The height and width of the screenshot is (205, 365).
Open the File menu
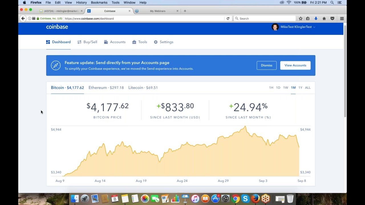(48, 3)
